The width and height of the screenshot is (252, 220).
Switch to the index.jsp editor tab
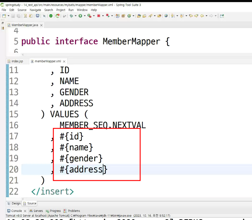(x=17, y=61)
